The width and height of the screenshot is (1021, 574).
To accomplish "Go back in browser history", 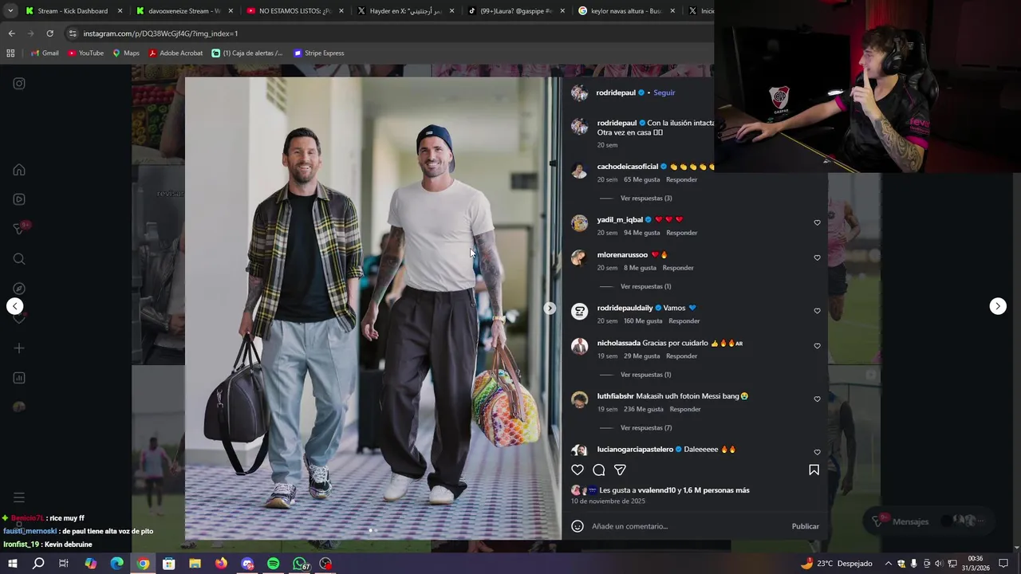I will (x=11, y=33).
